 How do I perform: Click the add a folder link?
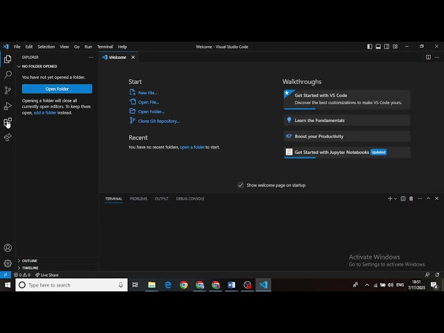[45, 112]
